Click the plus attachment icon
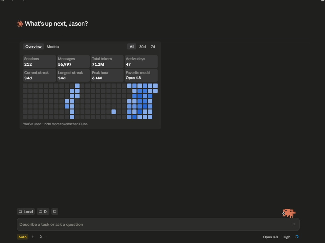Image resolution: width=325 pixels, height=243 pixels. (33, 237)
